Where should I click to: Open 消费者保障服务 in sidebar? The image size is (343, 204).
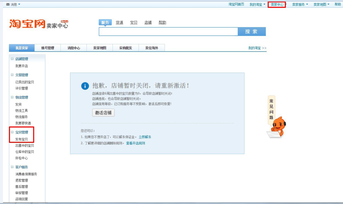(26, 174)
